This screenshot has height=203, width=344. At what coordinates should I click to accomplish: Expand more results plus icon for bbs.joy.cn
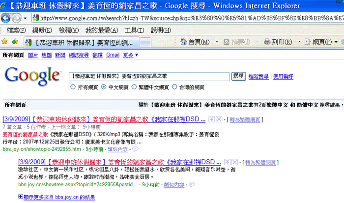[x=21, y=197]
